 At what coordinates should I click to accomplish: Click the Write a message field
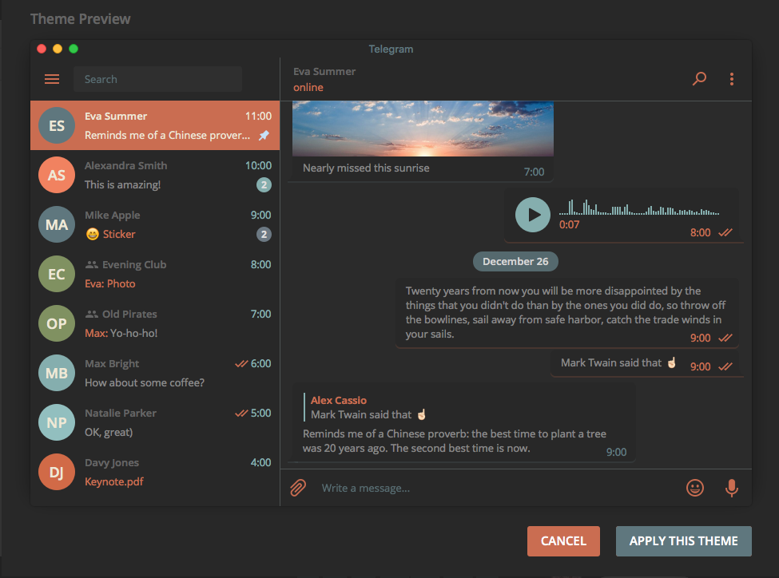point(497,488)
